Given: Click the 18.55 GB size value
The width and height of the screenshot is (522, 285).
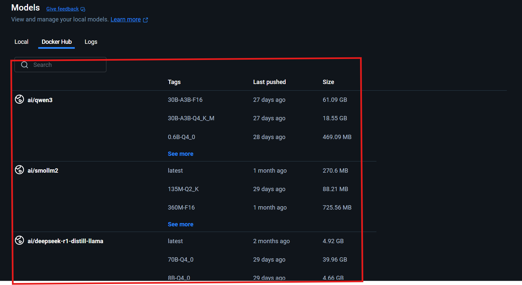Looking at the screenshot, I should coord(335,118).
